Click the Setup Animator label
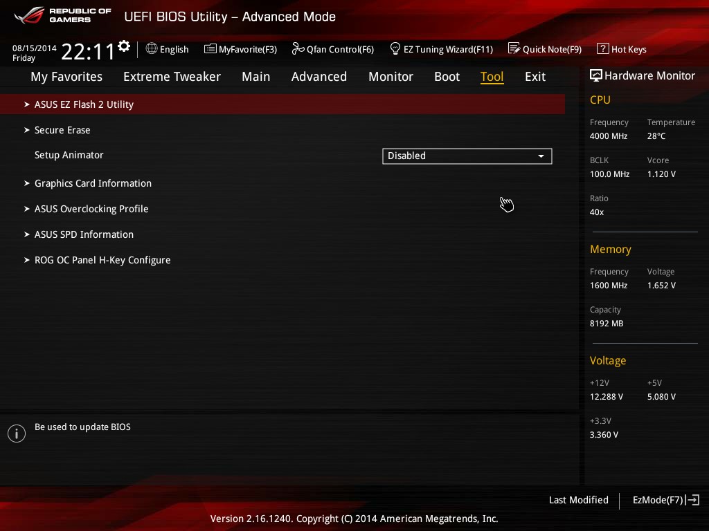The width and height of the screenshot is (709, 531). 69,155
